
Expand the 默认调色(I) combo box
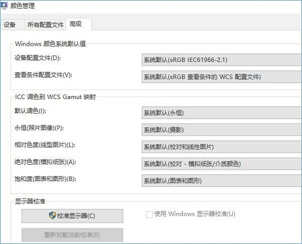(x=221, y=113)
